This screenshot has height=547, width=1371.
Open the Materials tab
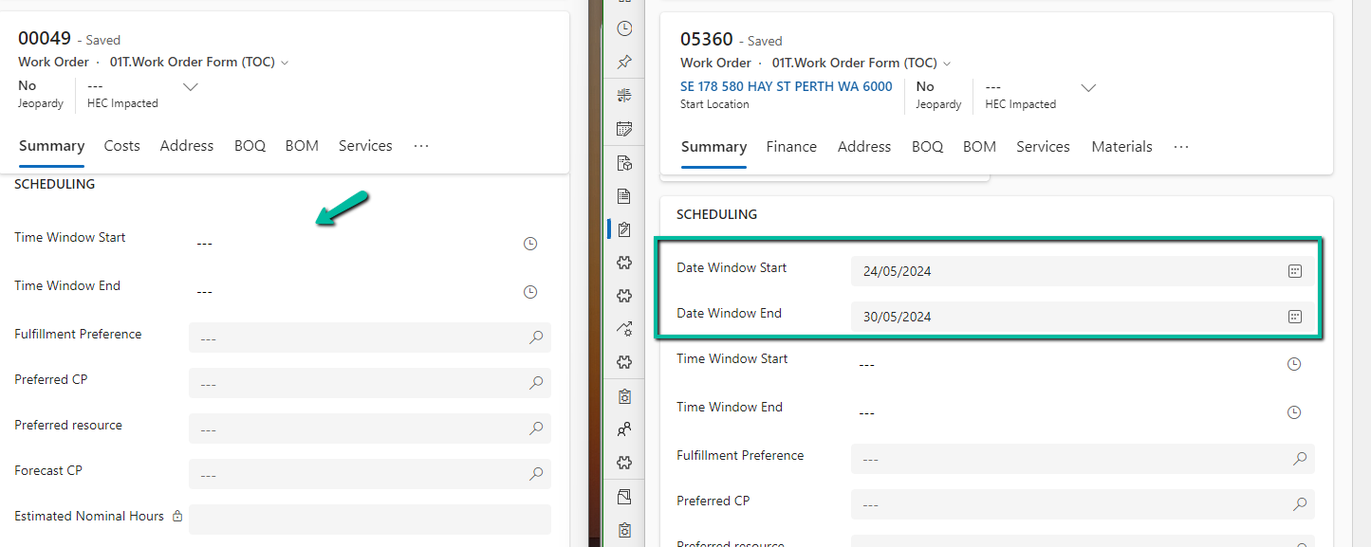[1121, 147]
